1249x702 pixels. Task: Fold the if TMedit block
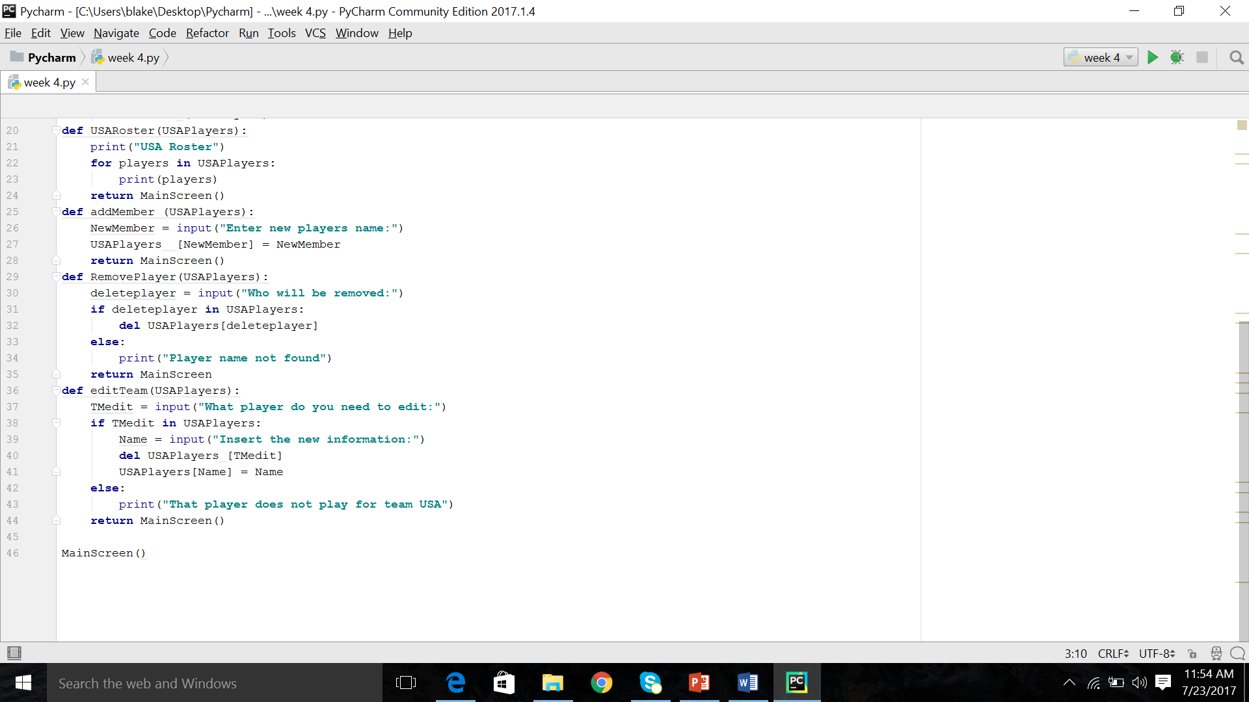(x=56, y=423)
